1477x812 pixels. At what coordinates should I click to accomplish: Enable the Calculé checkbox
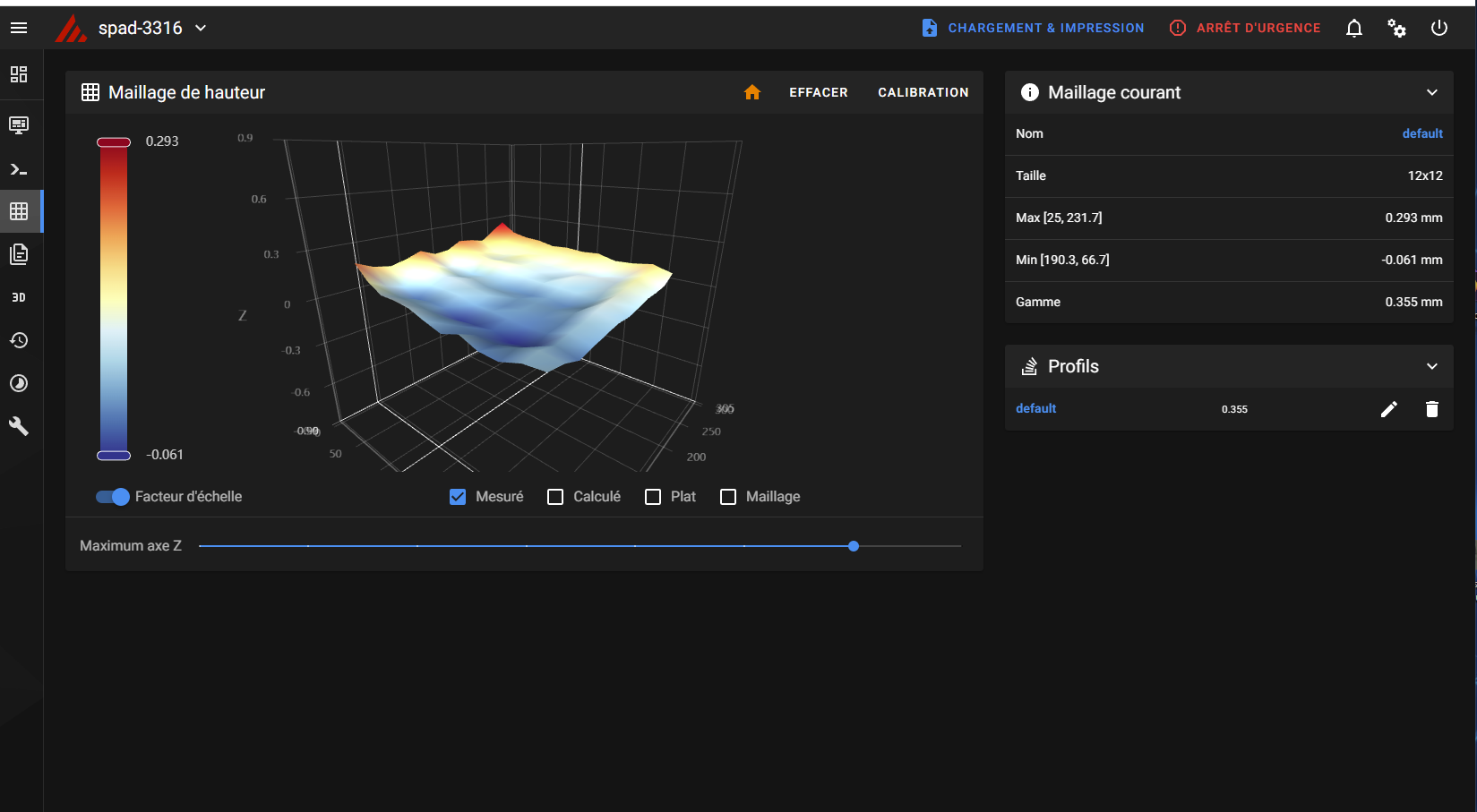pyautogui.click(x=555, y=497)
